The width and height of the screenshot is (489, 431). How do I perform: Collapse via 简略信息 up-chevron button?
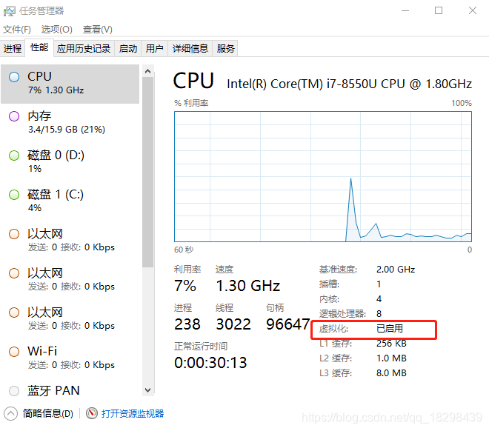coord(10,413)
